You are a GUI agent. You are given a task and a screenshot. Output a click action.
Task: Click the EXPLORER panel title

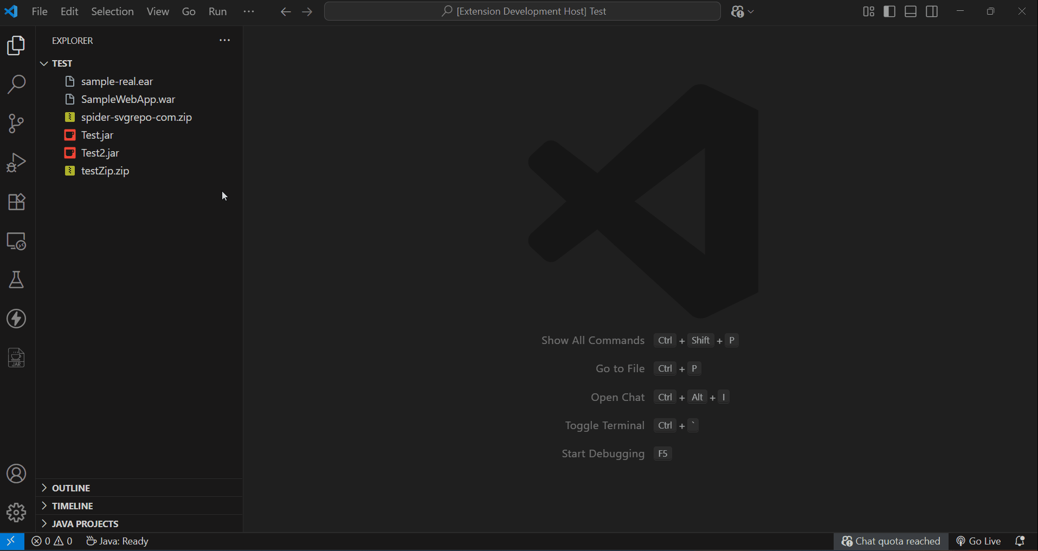72,41
